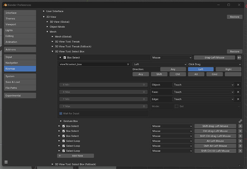The image size is (247, 169).
Task: Remove the Shift Ctrl Alt Left Mouse entry
Action: tap(240, 151)
